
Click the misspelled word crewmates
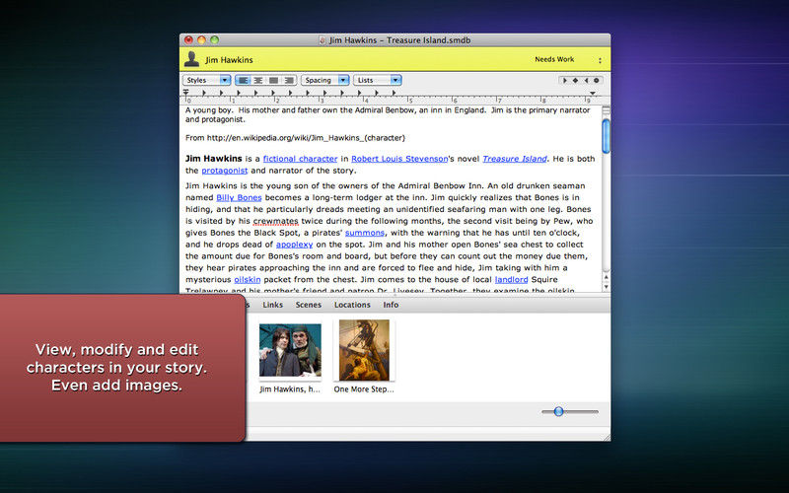(x=276, y=221)
